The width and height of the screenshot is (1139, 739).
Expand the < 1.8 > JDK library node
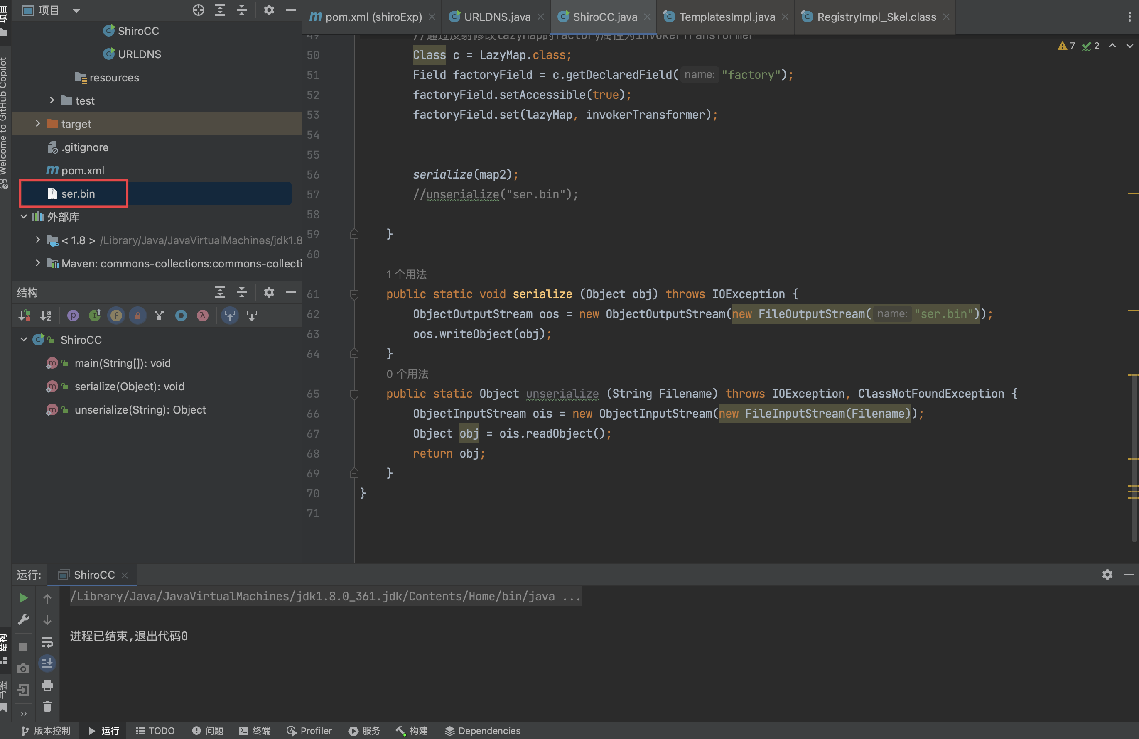pyautogui.click(x=38, y=240)
